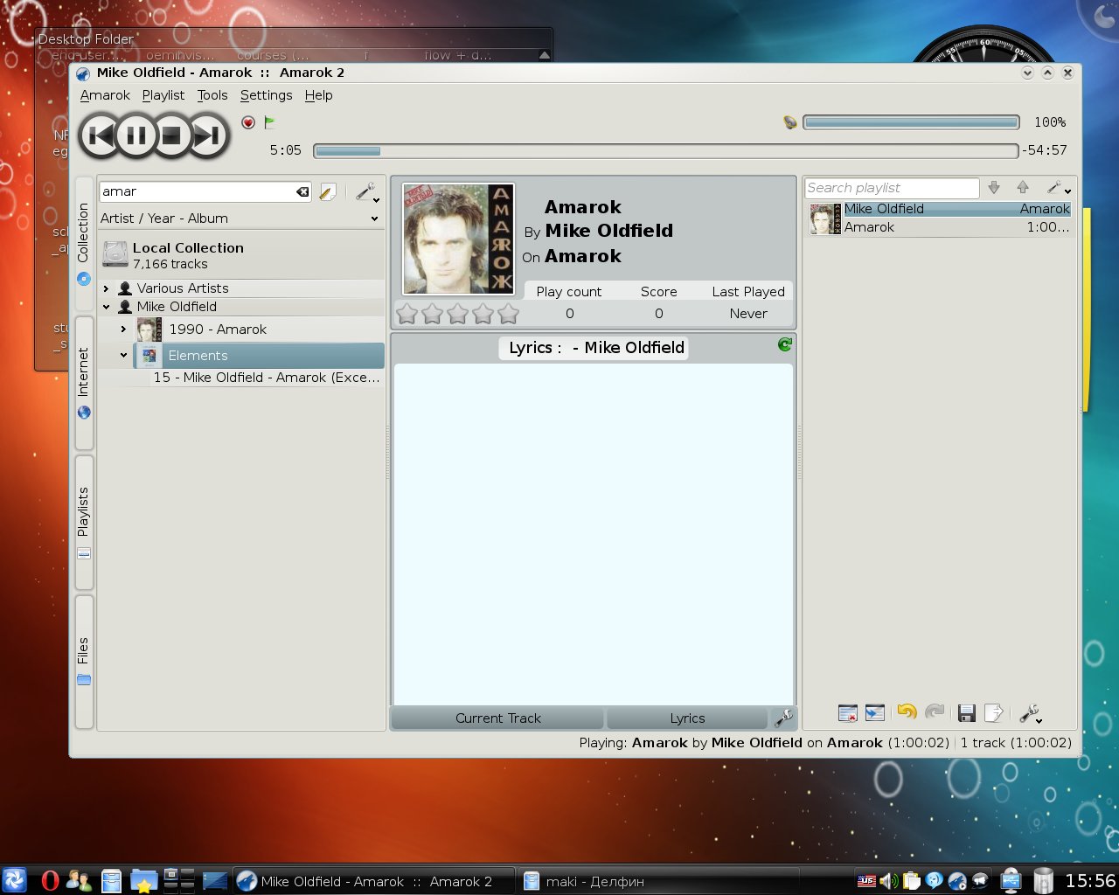The height and width of the screenshot is (895, 1119).
Task: Click the Last.fm love-track heart icon
Action: tap(248, 122)
